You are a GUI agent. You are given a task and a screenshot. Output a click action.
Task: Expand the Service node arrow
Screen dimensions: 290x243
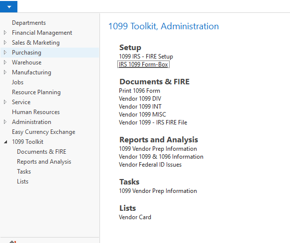pyautogui.click(x=5, y=102)
